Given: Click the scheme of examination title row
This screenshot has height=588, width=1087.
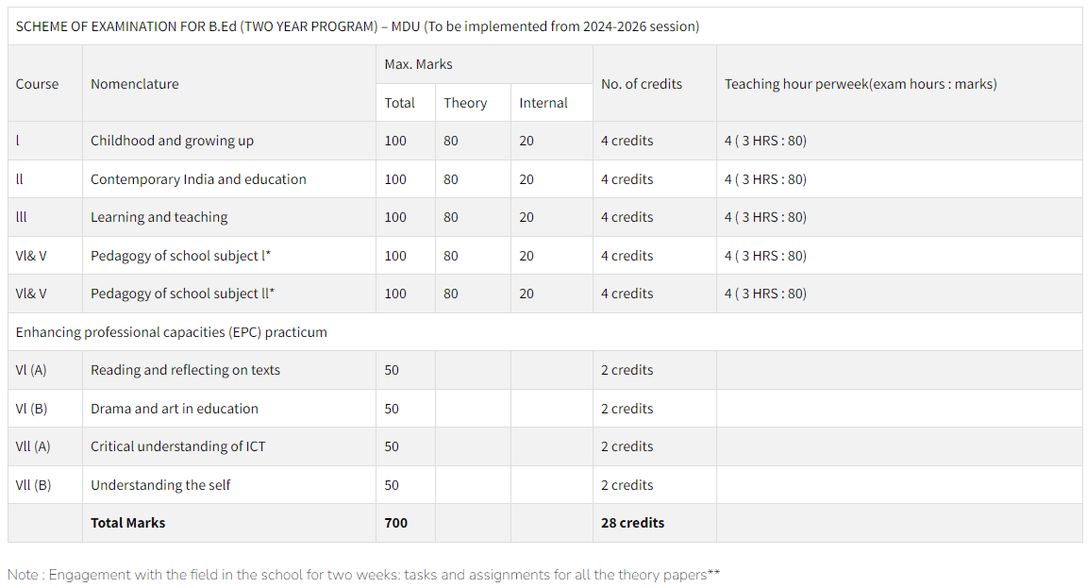Looking at the screenshot, I should [x=544, y=26].
